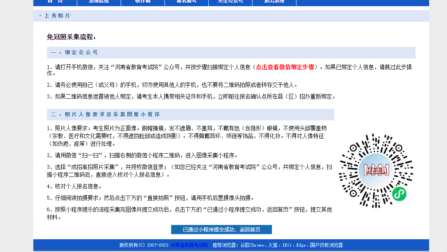Log out via 退出系统
Image resolution: width=447 pixels, height=252 pixels.
[274, 2]
